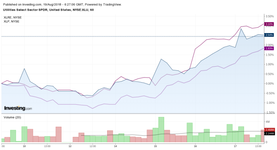Click the 1.50% axis label
Image resolution: width=277 pixels, height=150 pixels.
pos(270,55)
